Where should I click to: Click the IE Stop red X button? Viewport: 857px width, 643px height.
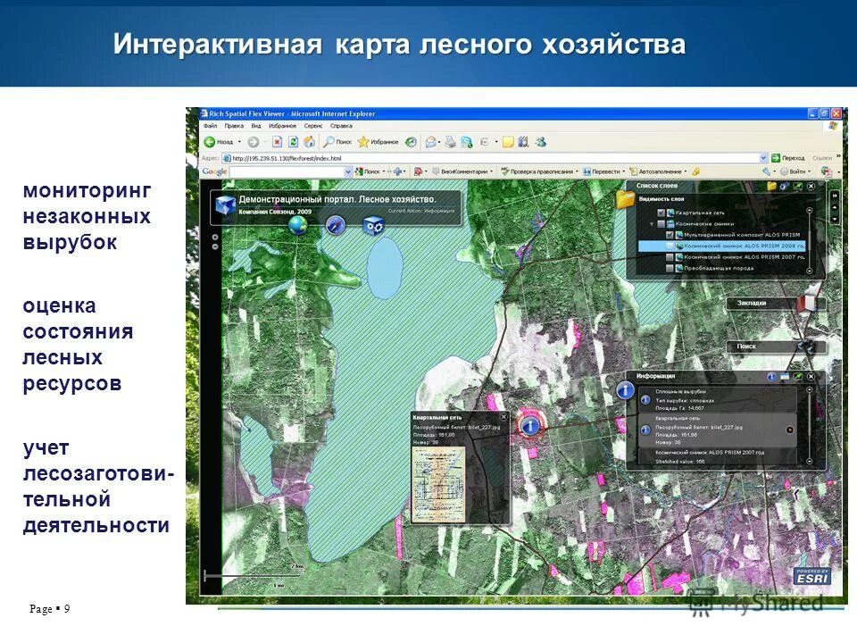coord(277,142)
